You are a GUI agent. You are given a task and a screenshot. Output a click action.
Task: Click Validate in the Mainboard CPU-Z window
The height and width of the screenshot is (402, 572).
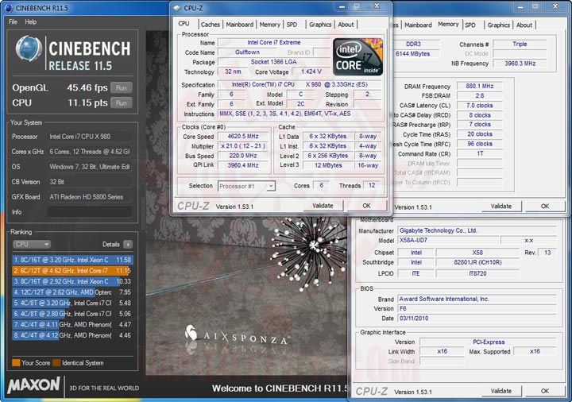(x=501, y=391)
